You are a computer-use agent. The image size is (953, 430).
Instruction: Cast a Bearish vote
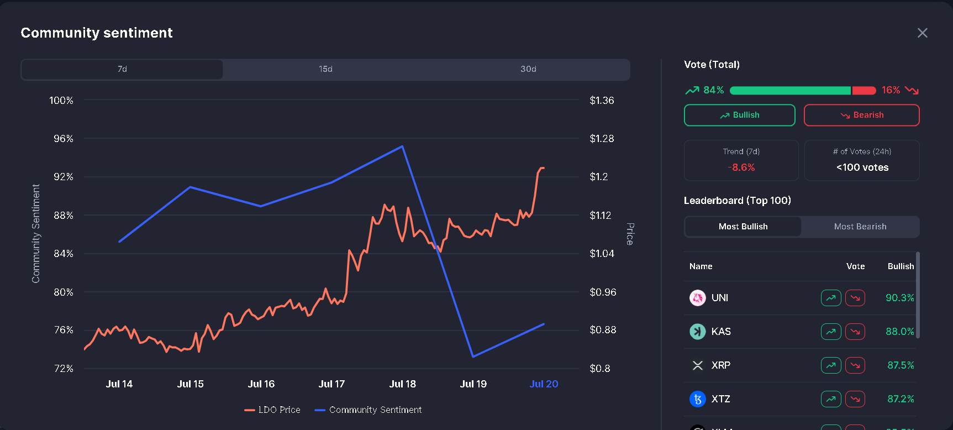[861, 115]
